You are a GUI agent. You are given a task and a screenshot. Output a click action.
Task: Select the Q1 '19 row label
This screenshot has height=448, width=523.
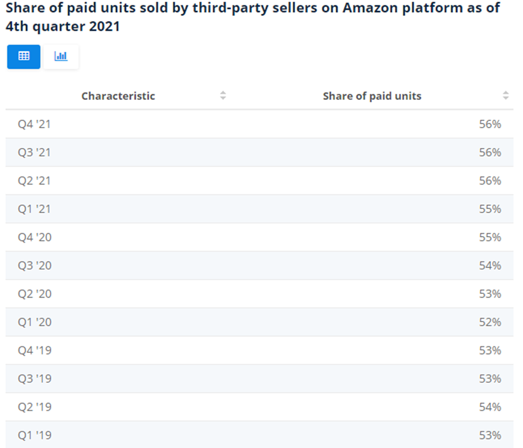(35, 435)
